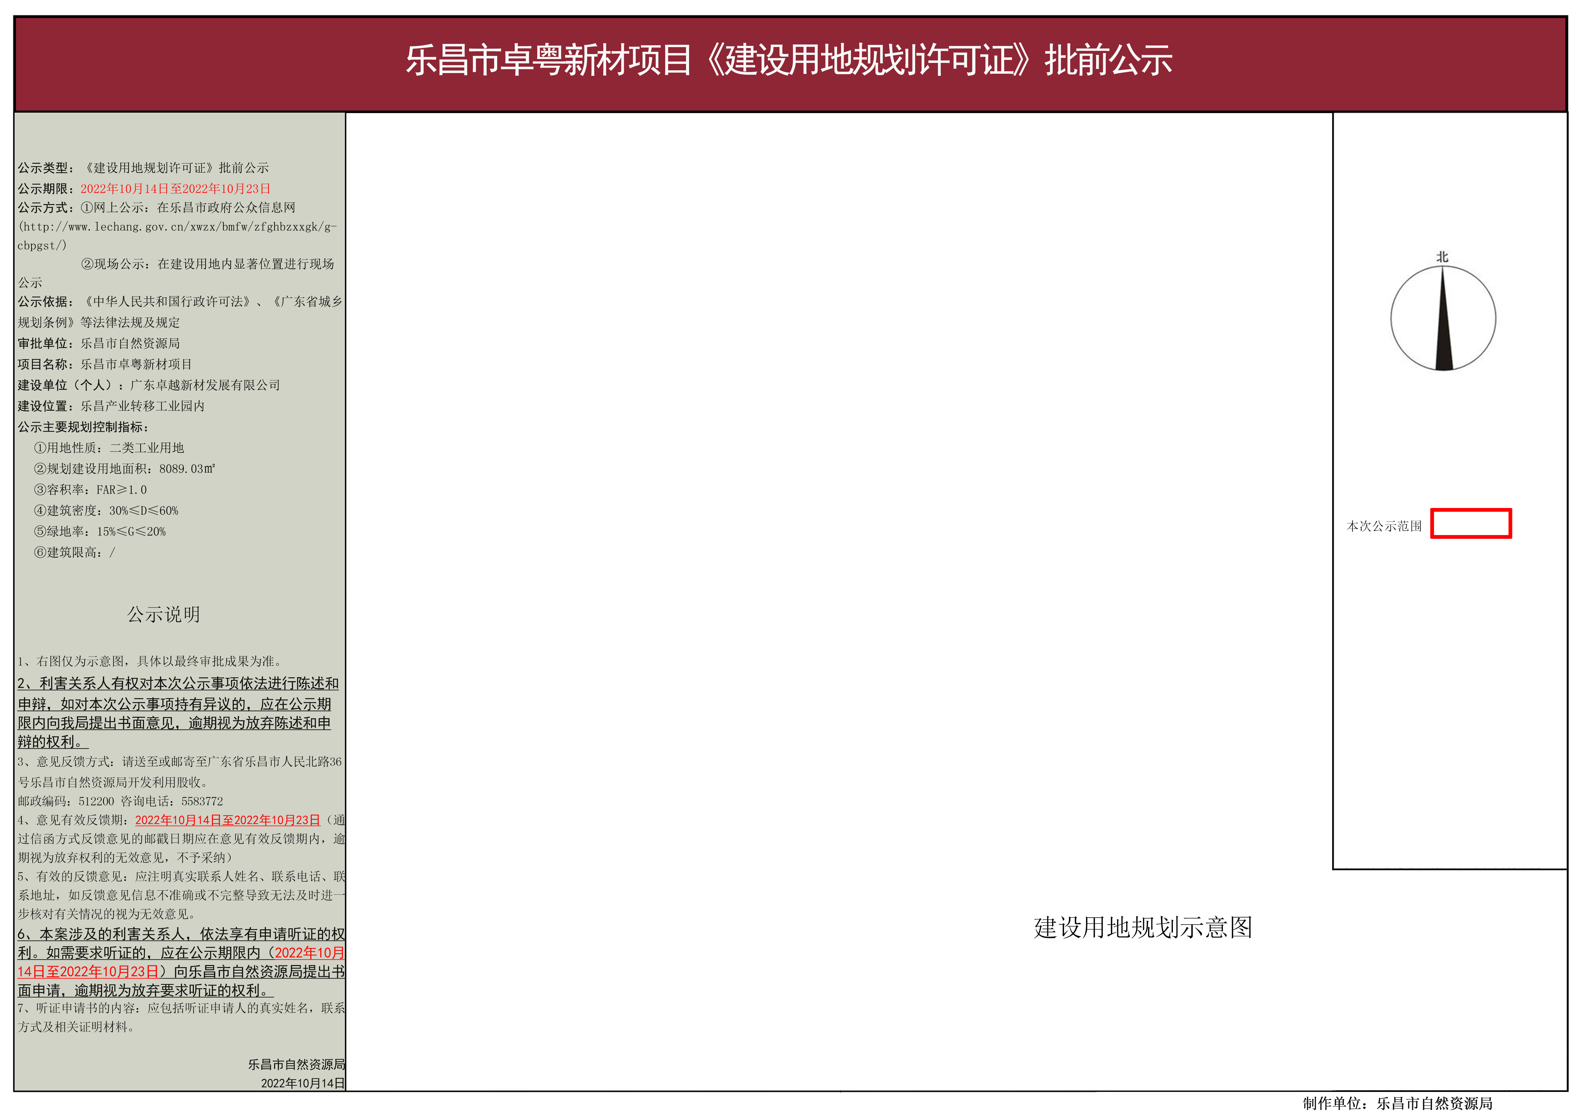Click item ②规划建设用地面积:8089.03㎡
Viewport: 1582px width, 1119px height.
pos(125,469)
